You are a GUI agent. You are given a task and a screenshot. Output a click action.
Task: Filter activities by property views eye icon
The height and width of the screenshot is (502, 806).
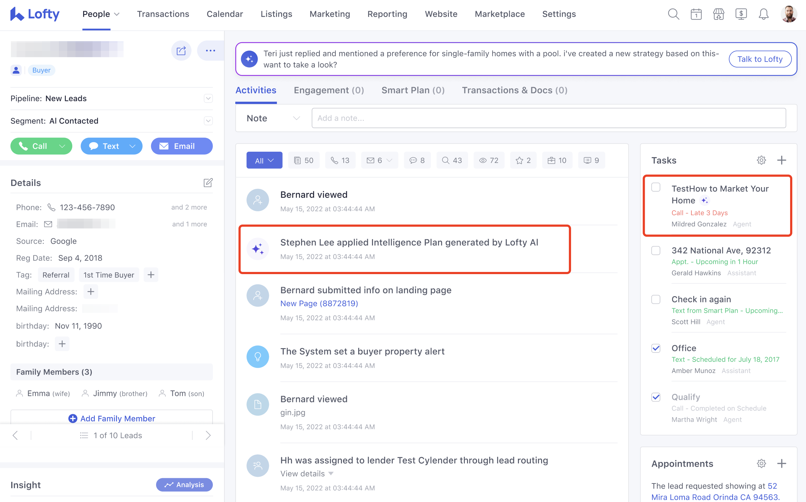pyautogui.click(x=489, y=160)
